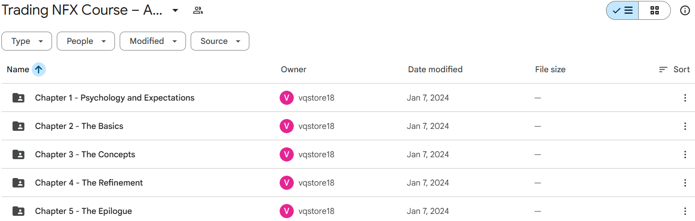
Task: Click the Chapter 2 shared folder icon
Action: (18, 126)
